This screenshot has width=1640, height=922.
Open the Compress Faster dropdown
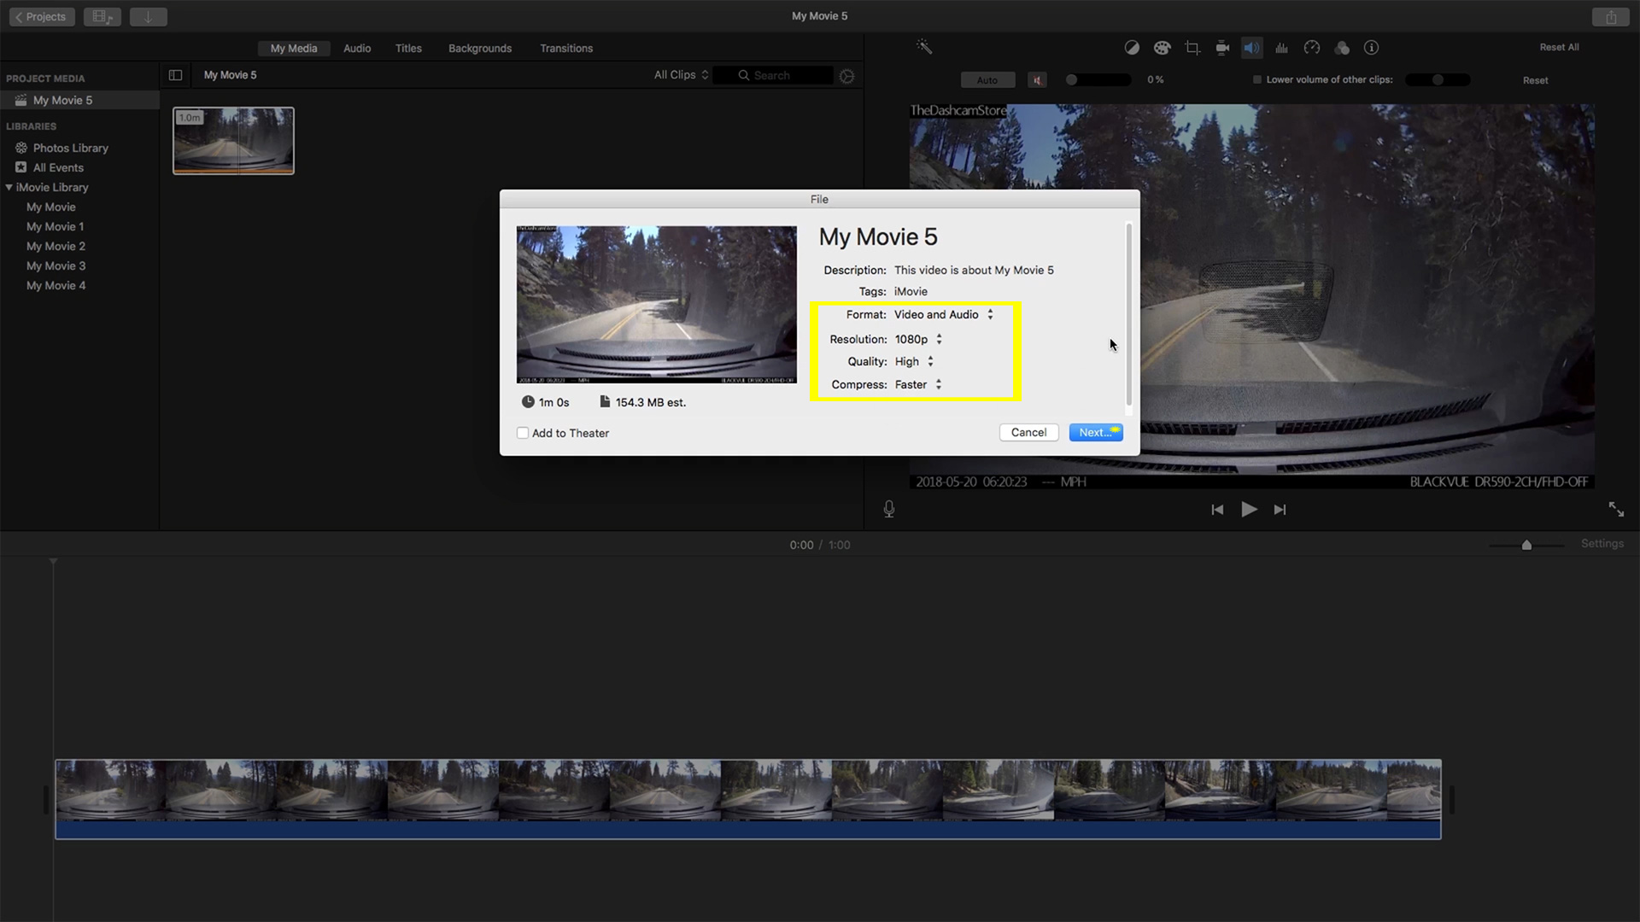(918, 385)
